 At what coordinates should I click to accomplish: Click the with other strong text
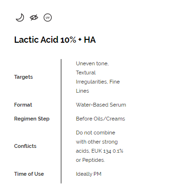(97, 142)
